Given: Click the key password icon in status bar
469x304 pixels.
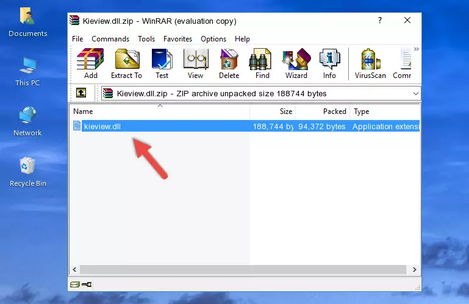Looking at the screenshot, I should tap(87, 285).
